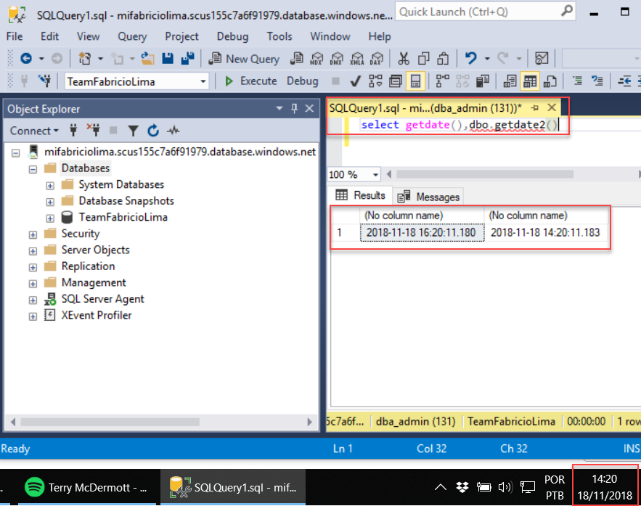Open the TeamFabricioLima database dropdown
Screen dimensions: 641x506
203,81
